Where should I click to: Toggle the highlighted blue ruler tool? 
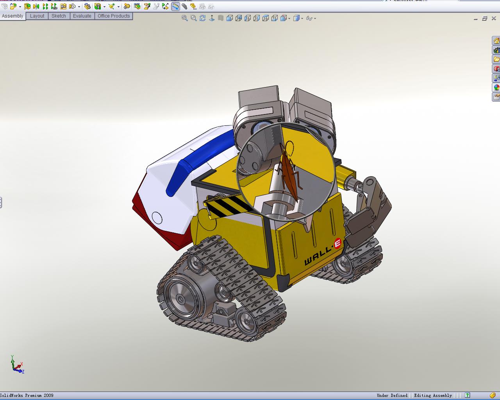click(x=175, y=6)
